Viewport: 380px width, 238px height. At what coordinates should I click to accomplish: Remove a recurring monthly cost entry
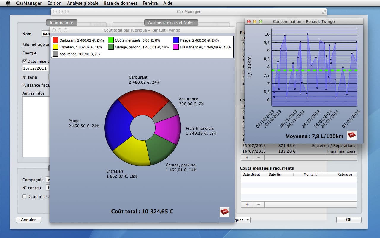point(258,205)
